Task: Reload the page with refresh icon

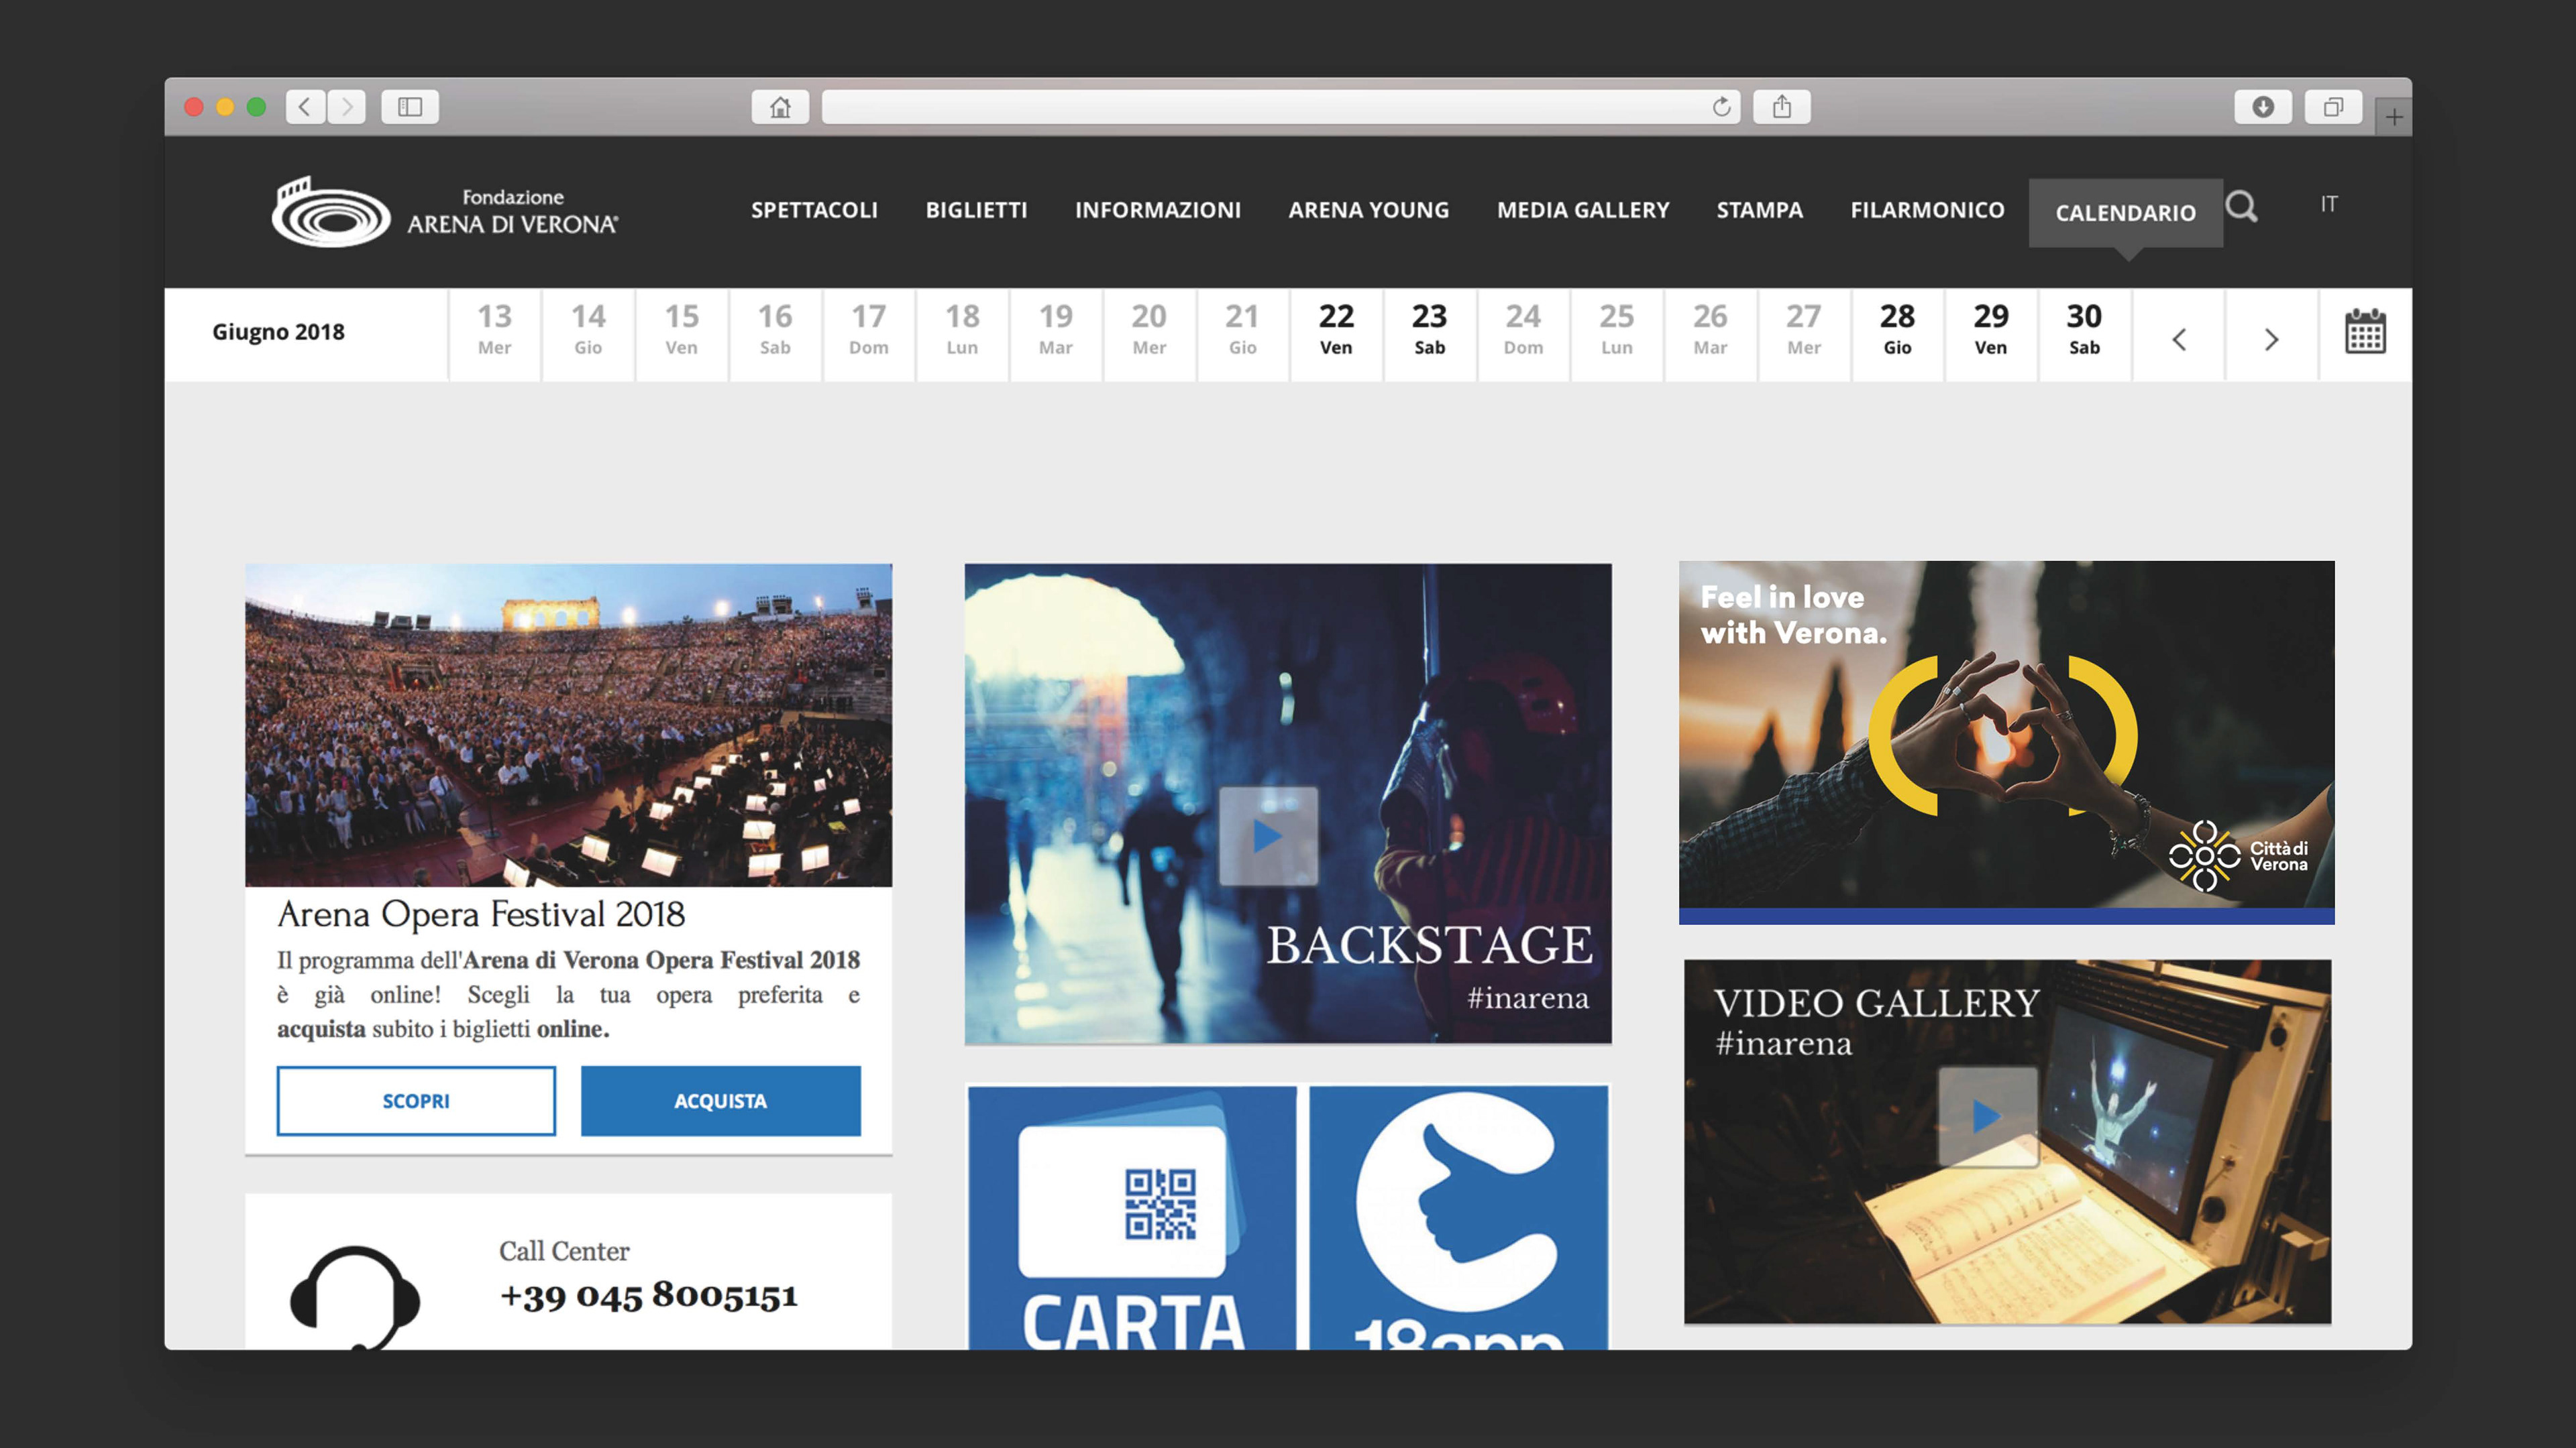Action: [1721, 107]
